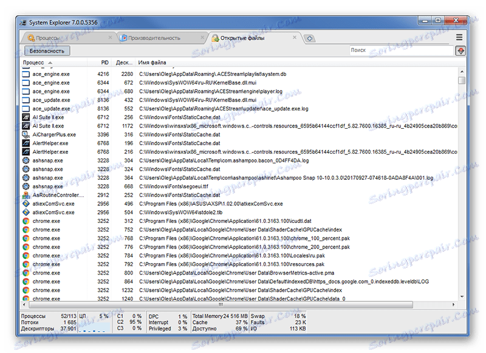This screenshot has height=353, width=486.
Task: Click chrome.exe icon, descriptor 784
Action: point(26,256)
